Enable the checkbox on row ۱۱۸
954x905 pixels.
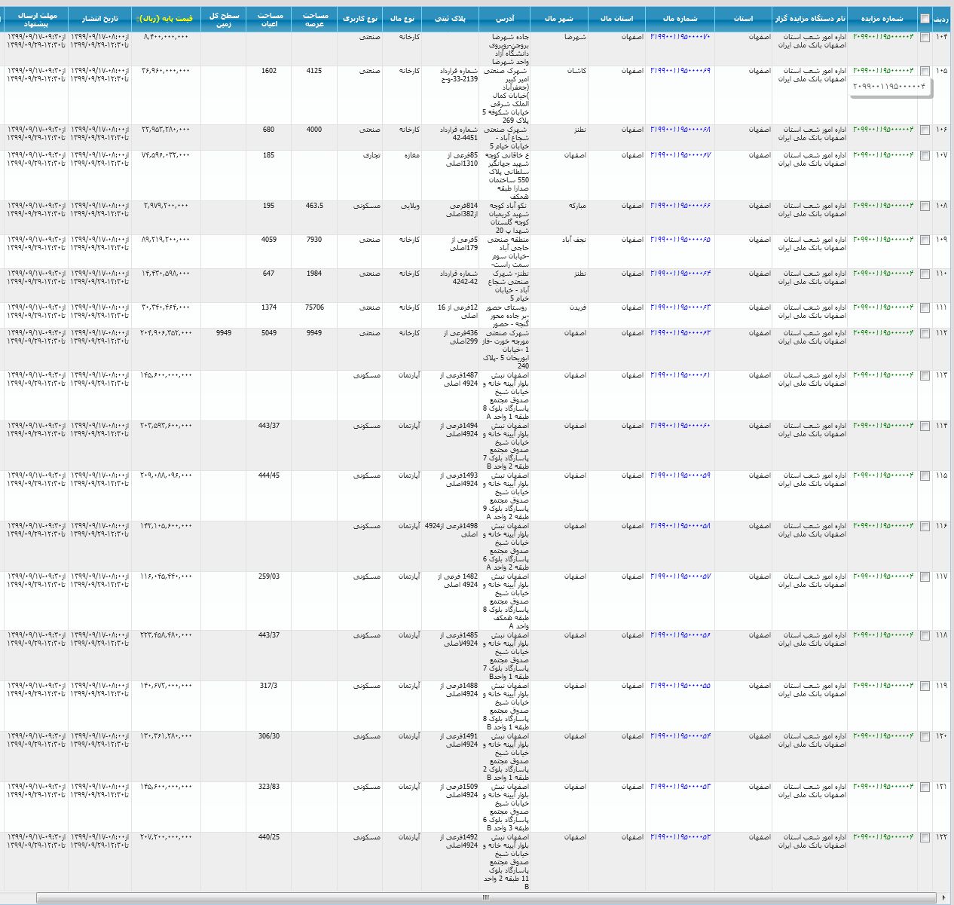tap(925, 636)
